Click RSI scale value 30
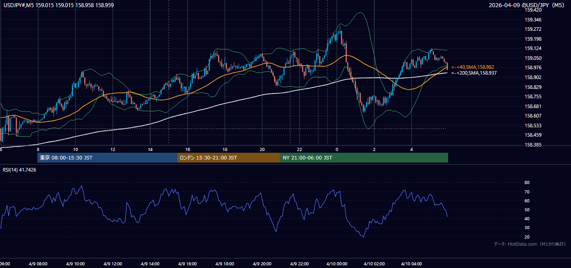571x268 pixels. click(x=527, y=228)
